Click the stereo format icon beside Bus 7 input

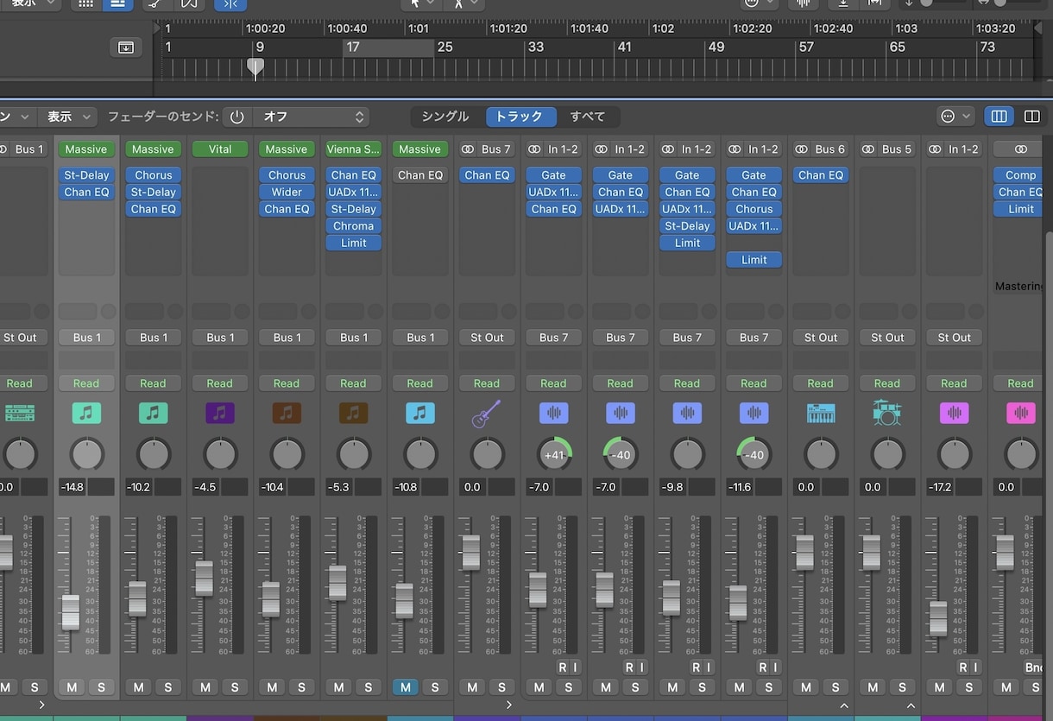(x=469, y=149)
